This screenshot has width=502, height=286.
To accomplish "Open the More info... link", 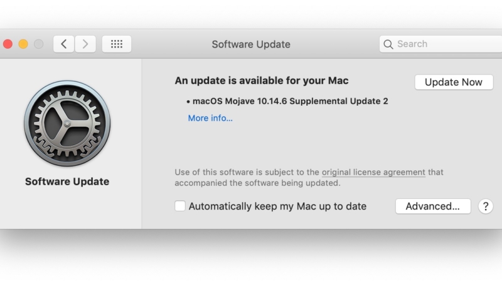I will [210, 118].
